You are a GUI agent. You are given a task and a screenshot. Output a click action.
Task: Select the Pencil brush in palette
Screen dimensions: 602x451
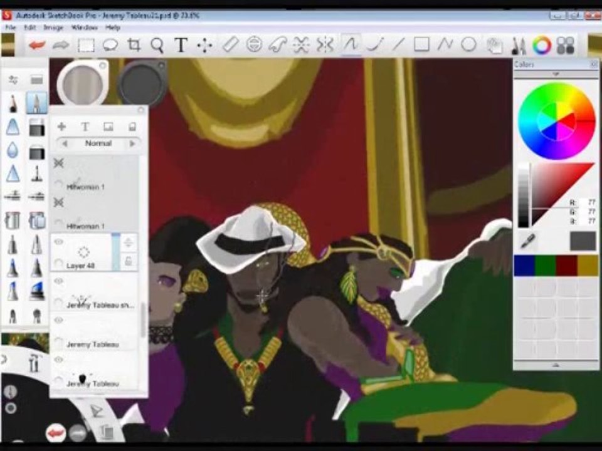click(13, 103)
